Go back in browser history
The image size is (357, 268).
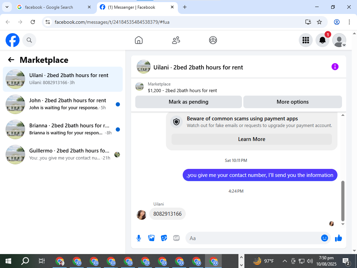coord(8,22)
